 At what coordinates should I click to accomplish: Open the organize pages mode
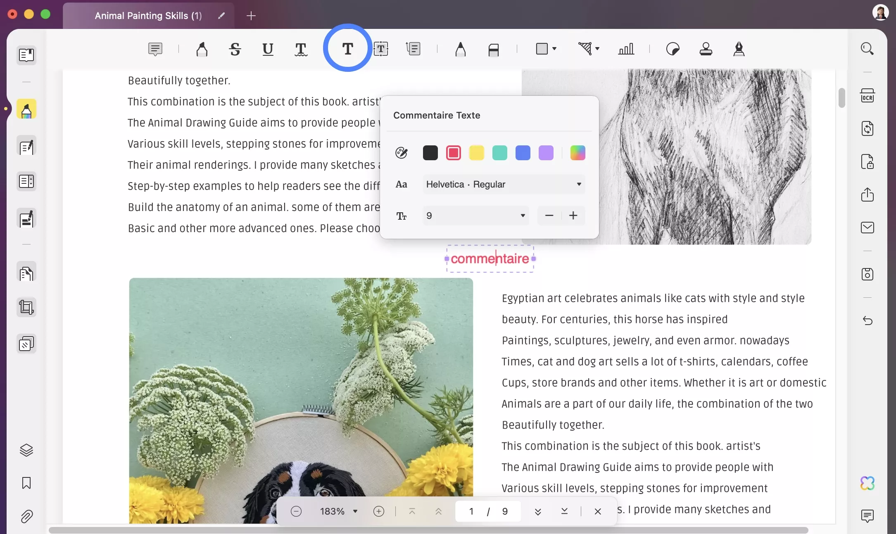pyautogui.click(x=26, y=272)
